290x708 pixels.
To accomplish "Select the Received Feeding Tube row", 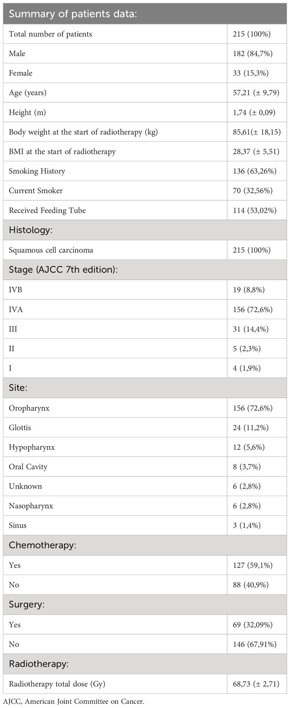I will pos(145,210).
